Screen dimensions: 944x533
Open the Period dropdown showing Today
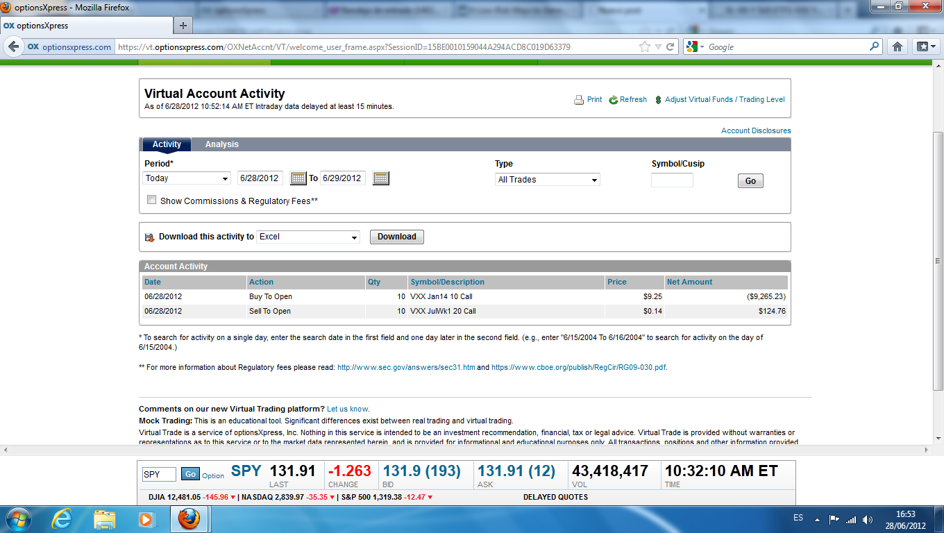(187, 178)
